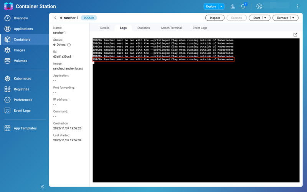Switch to the Statistics tab
The height and width of the screenshot is (192, 307).
click(144, 28)
